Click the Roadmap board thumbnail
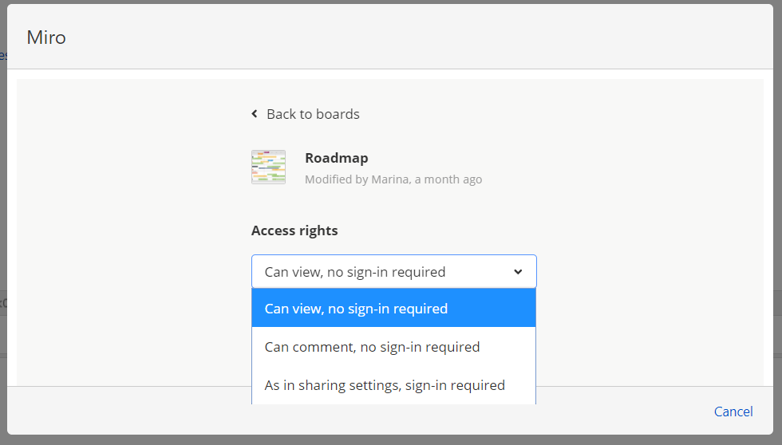Viewport: 782px width, 445px height. [268, 167]
